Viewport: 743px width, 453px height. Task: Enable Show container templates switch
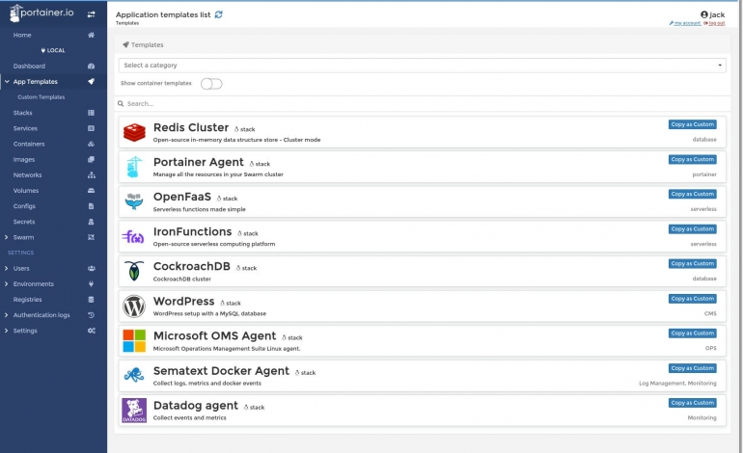(211, 84)
